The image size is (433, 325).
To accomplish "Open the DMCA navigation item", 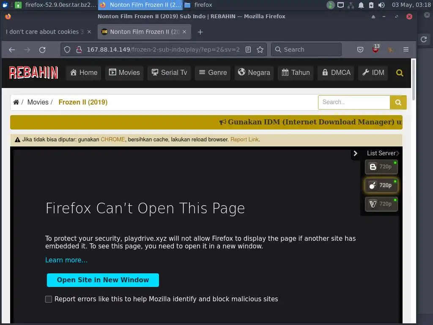I will (x=336, y=73).
